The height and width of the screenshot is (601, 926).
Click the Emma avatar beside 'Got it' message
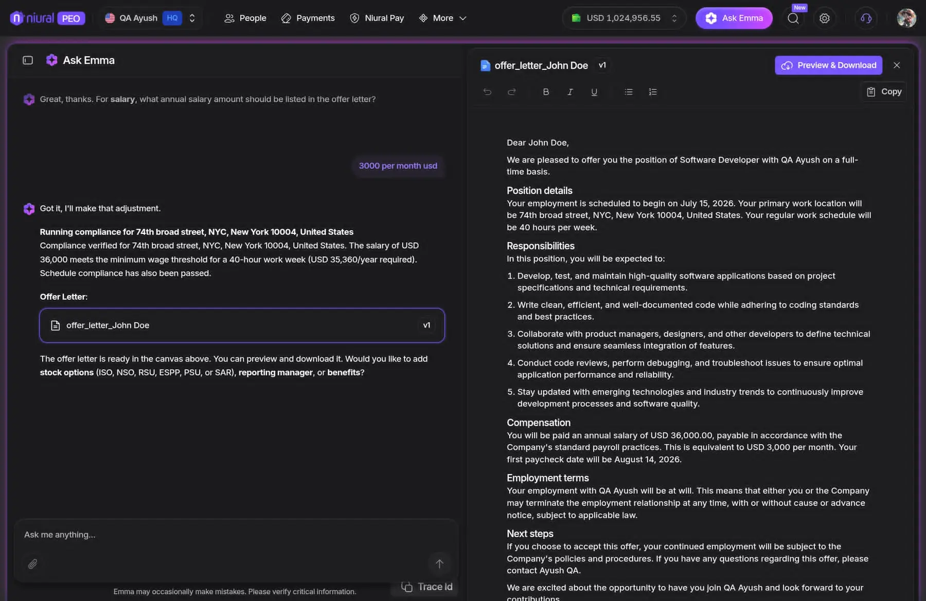point(29,209)
